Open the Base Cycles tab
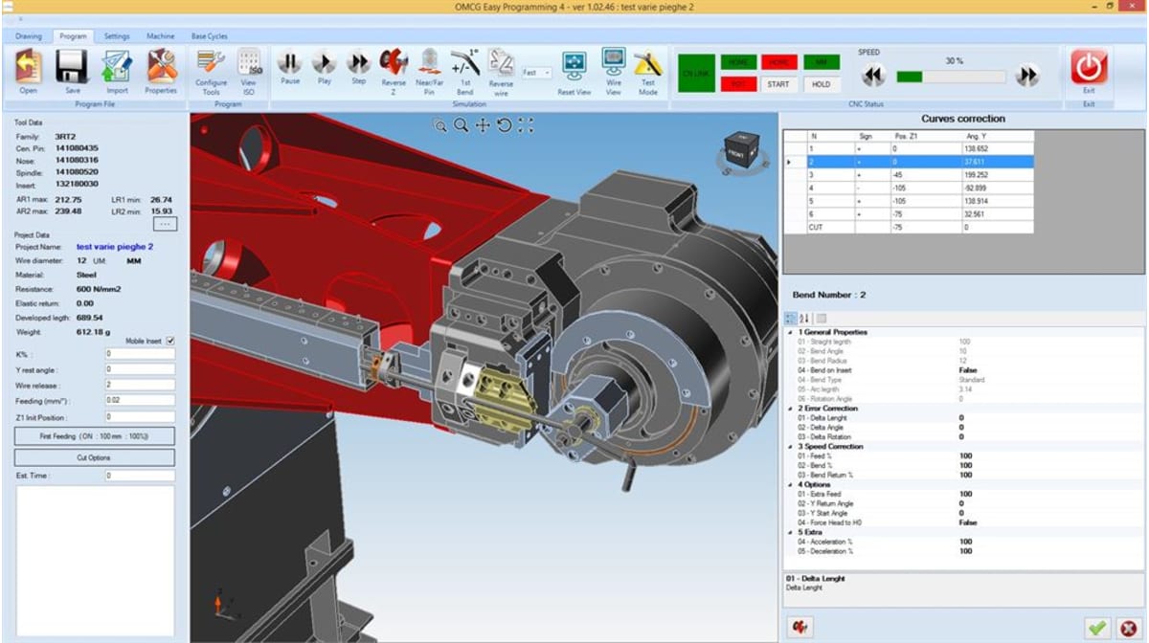Screen dimensions: 1149x643 (x=210, y=36)
